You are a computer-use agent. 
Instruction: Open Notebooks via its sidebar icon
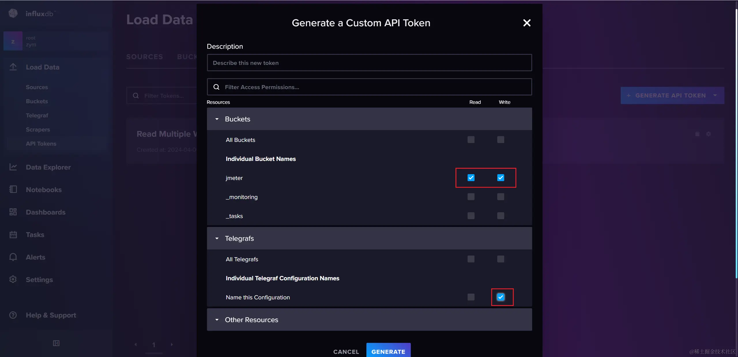click(13, 189)
